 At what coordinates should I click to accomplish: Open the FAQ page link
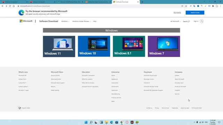point(95,22)
